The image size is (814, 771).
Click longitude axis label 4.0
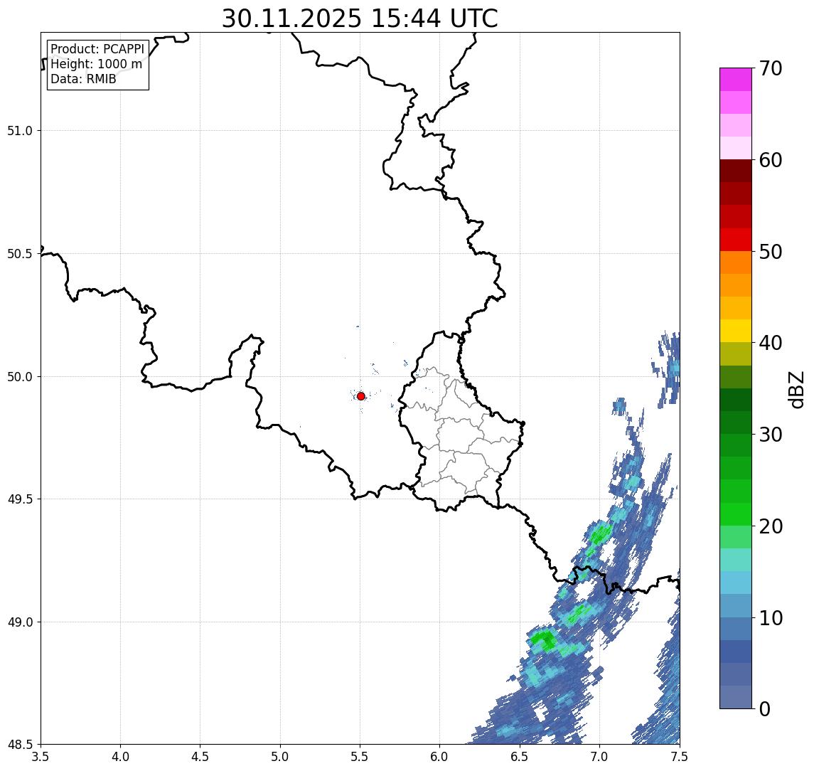[120, 757]
